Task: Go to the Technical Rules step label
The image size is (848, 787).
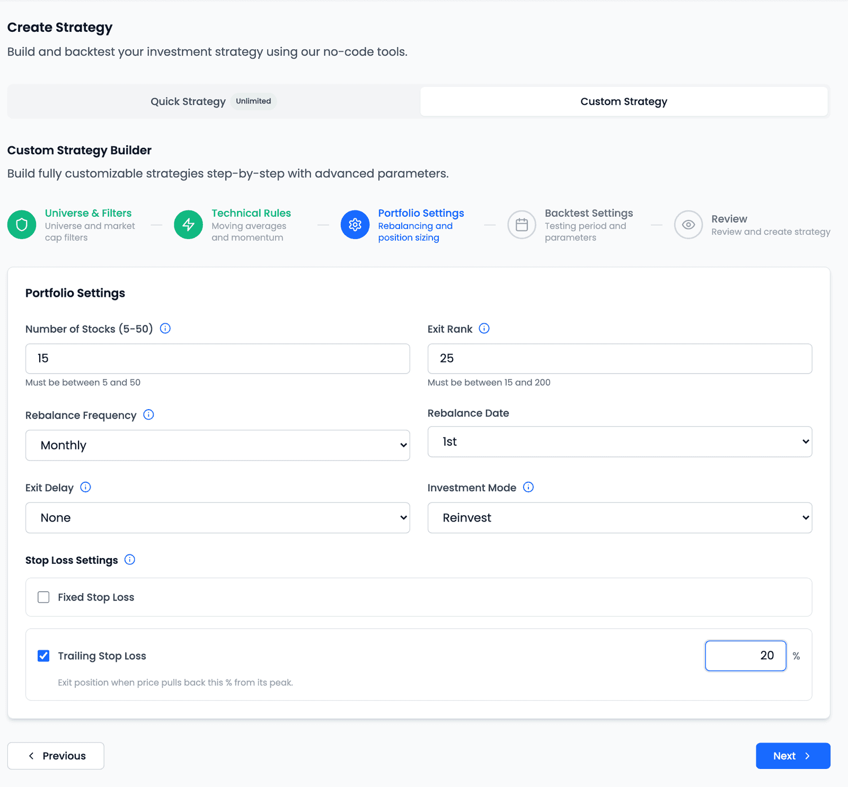Action: (x=251, y=213)
